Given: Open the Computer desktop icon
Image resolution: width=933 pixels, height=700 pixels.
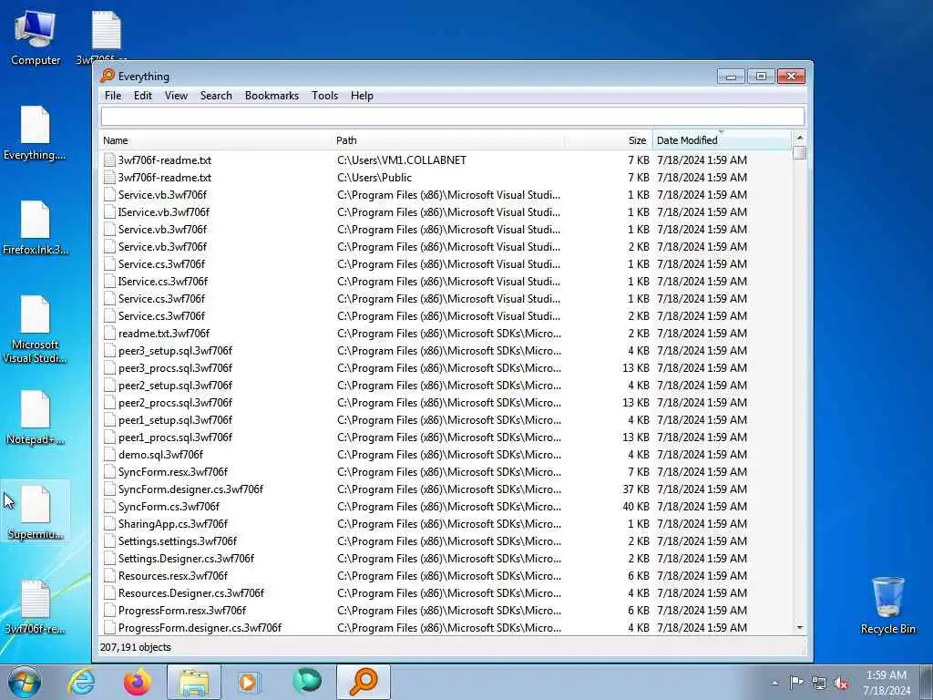Looking at the screenshot, I should (36, 36).
